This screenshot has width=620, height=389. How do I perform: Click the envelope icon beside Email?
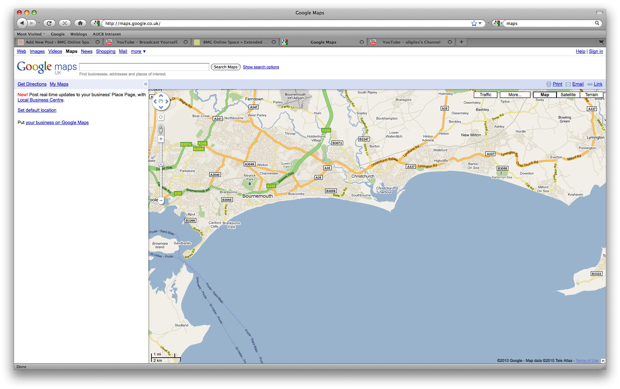click(x=568, y=84)
